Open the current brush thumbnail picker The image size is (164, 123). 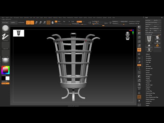(5, 28)
